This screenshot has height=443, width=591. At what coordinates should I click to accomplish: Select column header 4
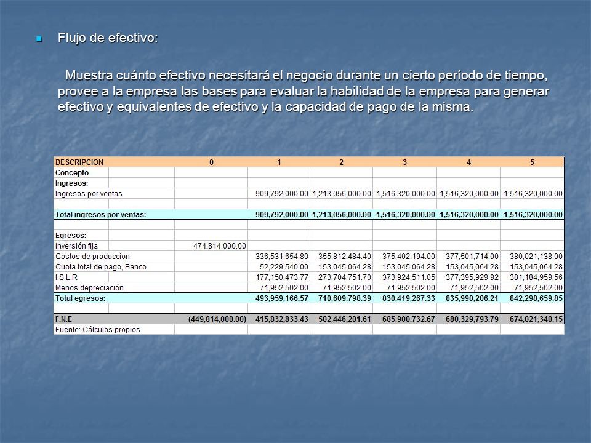468,162
